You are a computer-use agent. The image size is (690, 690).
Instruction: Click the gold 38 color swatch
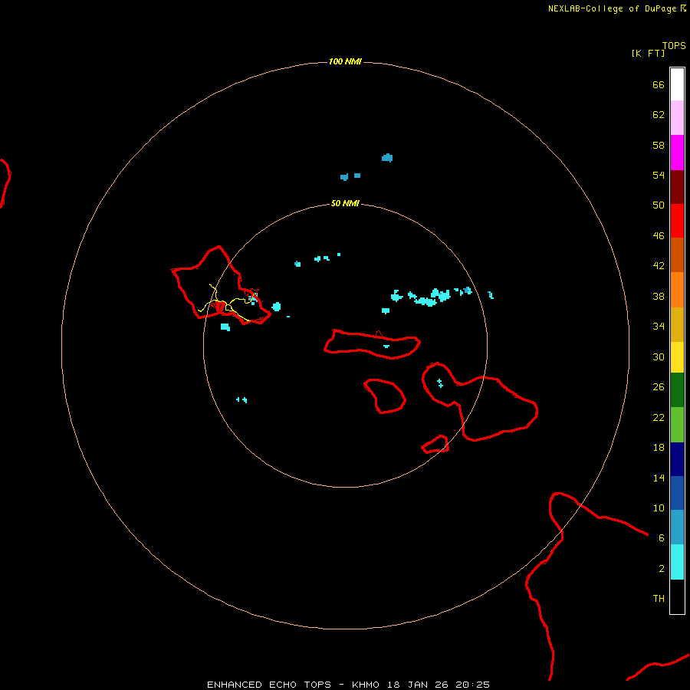[x=677, y=324]
